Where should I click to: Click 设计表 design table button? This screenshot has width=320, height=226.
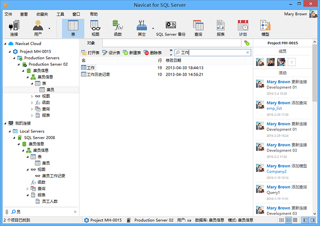click(x=111, y=53)
